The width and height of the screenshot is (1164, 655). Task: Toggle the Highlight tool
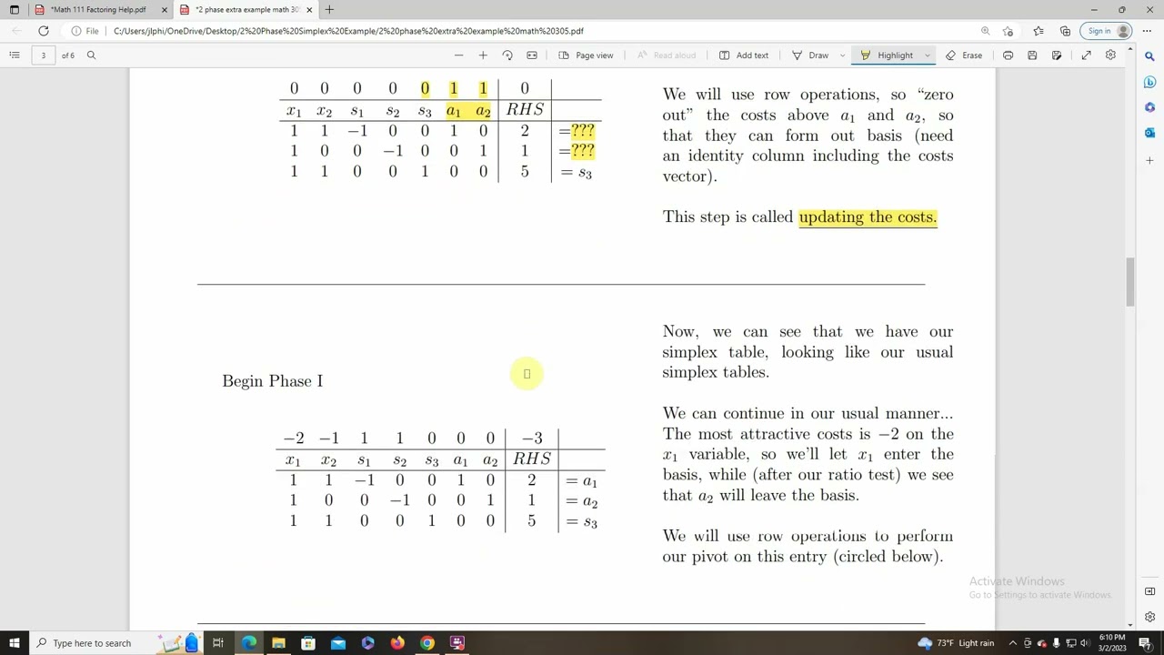click(887, 55)
